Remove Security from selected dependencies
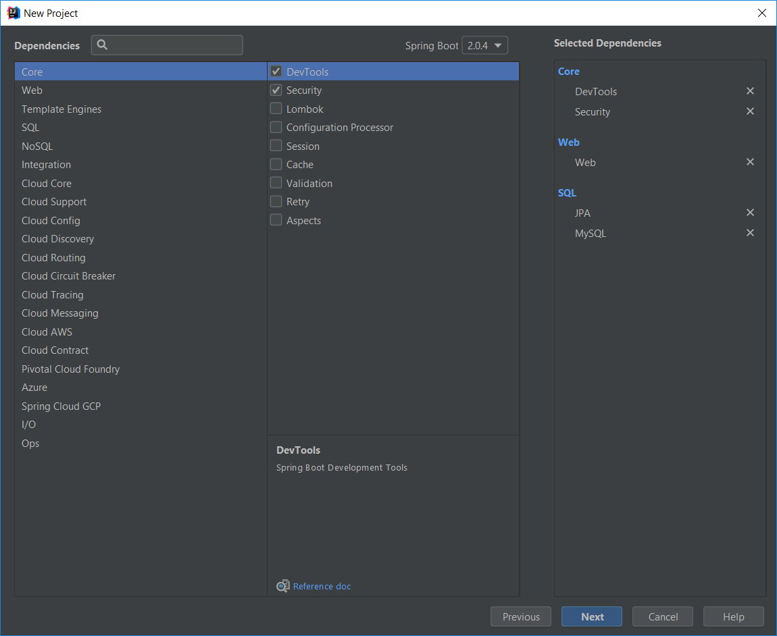The width and height of the screenshot is (777, 636). [x=750, y=111]
